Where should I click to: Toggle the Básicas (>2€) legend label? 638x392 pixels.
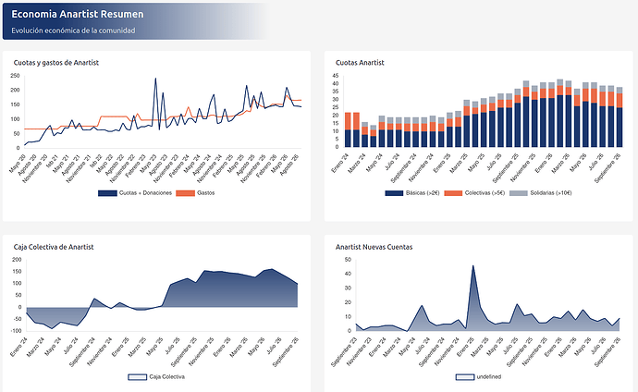(x=423, y=193)
